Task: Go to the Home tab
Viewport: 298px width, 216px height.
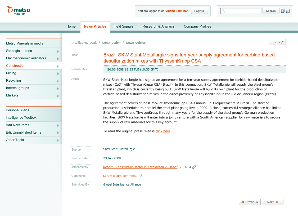Action: [71, 27]
